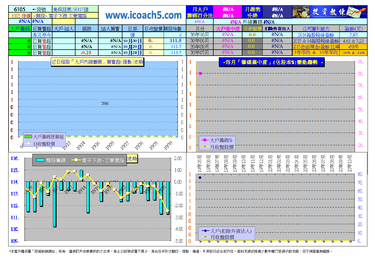Click 月收盤股價 legend entry in top-right chart
Screen dimensions: 375x265
pos(222,147)
